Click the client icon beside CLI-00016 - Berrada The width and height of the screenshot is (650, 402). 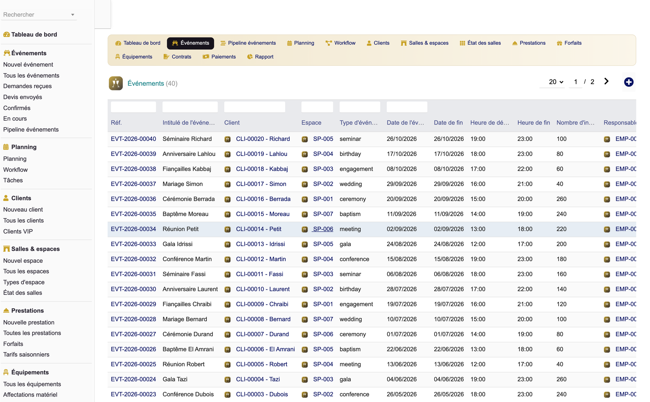pos(227,199)
